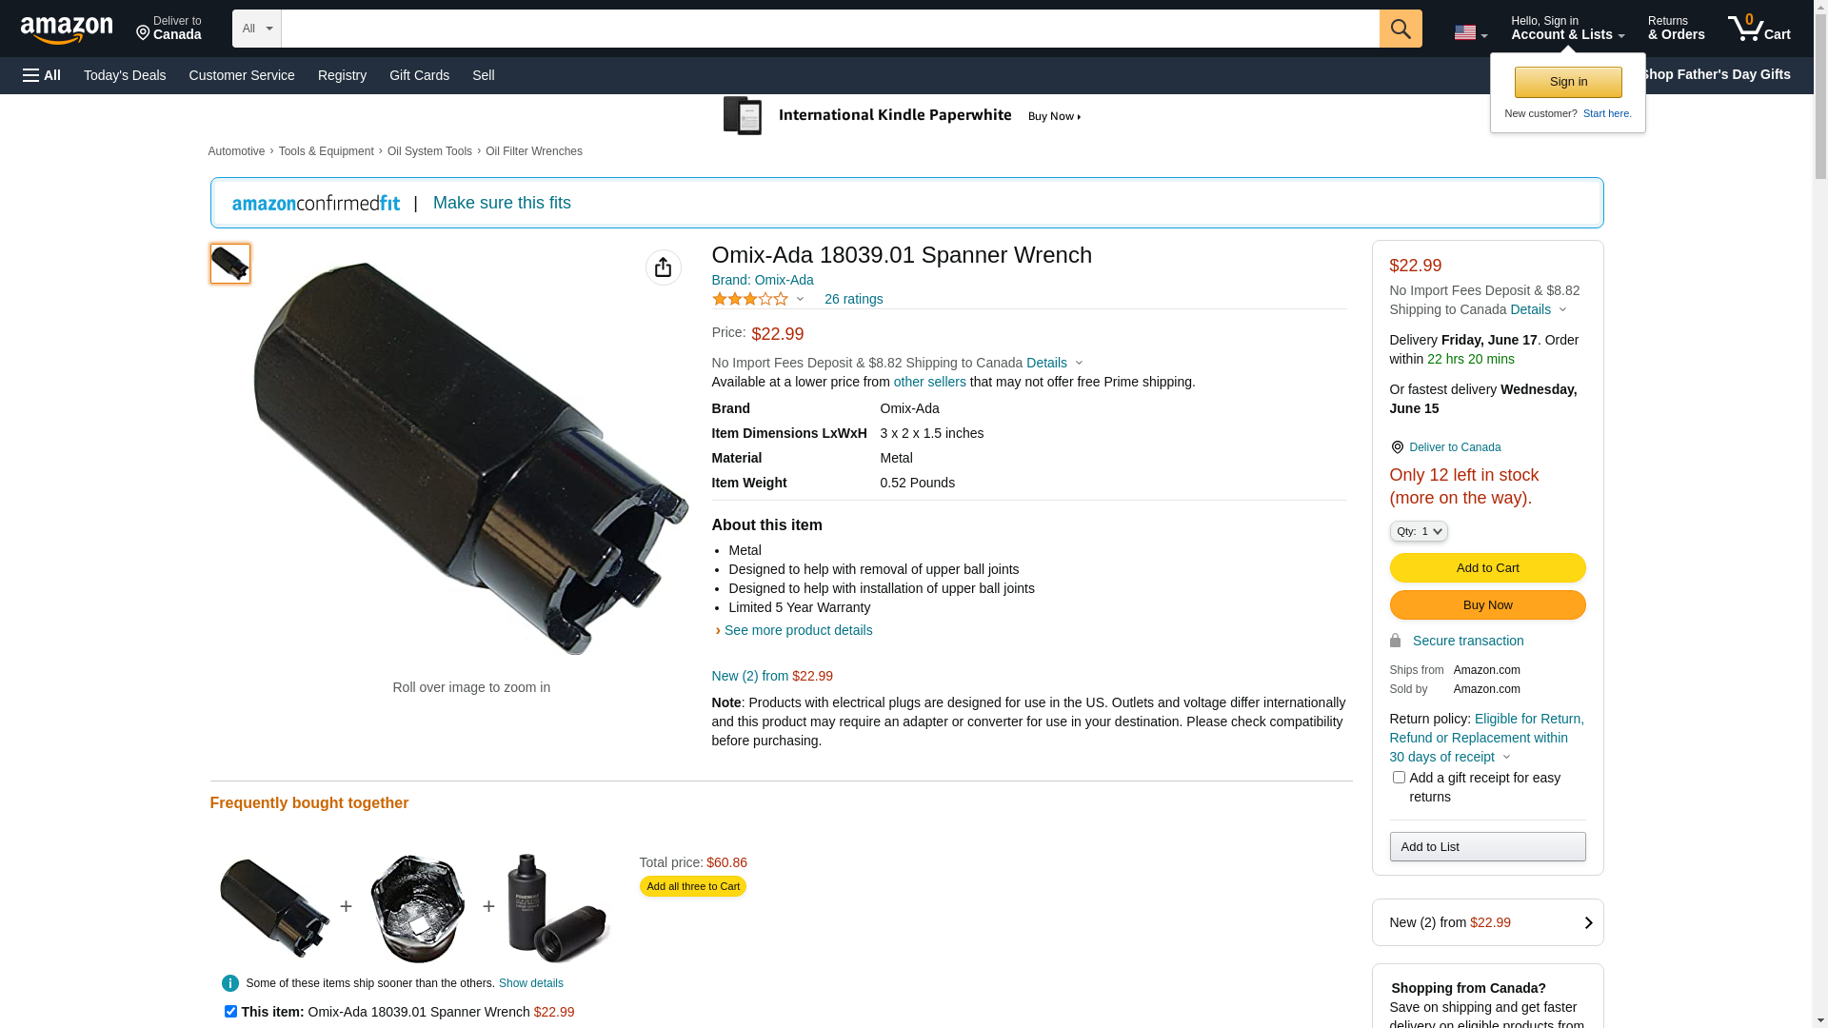Click the Amazon logo
The width and height of the screenshot is (1828, 1028).
[x=67, y=30]
